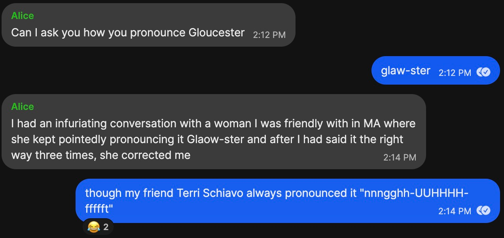Viewport: 504px width, 238px height.
Task: Click Alice's name above the Gloucester question
Action: (x=23, y=16)
